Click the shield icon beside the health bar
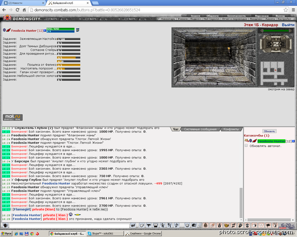This screenshot has height=237, width=297. tap(78, 30)
